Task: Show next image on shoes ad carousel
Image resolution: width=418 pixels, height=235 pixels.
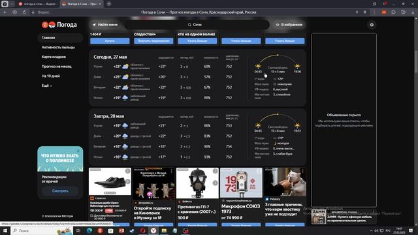Action: 128,181
